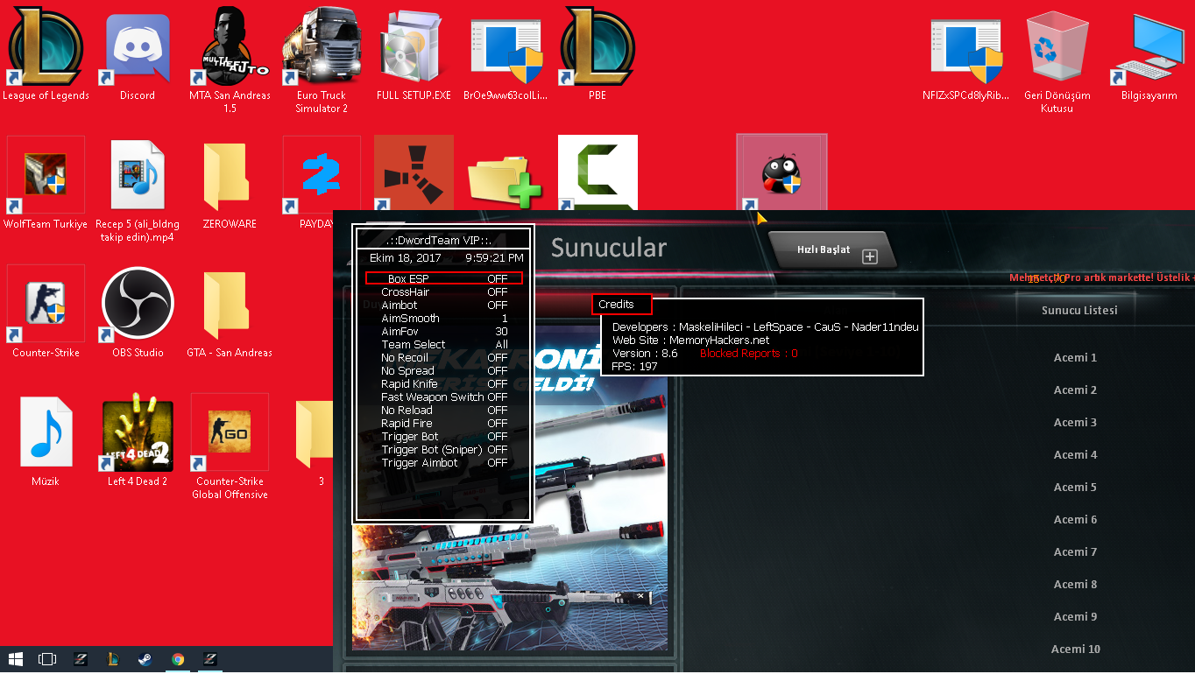1195x674 pixels.
Task: Toggle the Trigger Bot (Sniper) option
Action: tap(444, 449)
